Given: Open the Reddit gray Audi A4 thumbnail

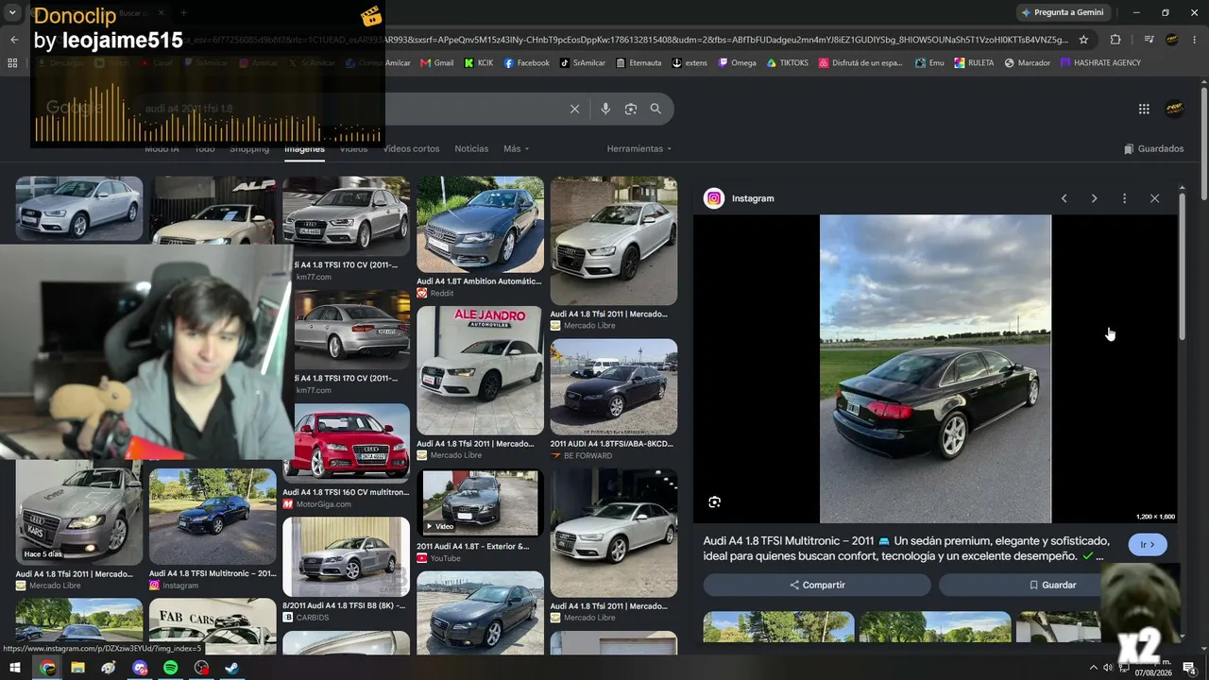Looking at the screenshot, I should point(480,224).
